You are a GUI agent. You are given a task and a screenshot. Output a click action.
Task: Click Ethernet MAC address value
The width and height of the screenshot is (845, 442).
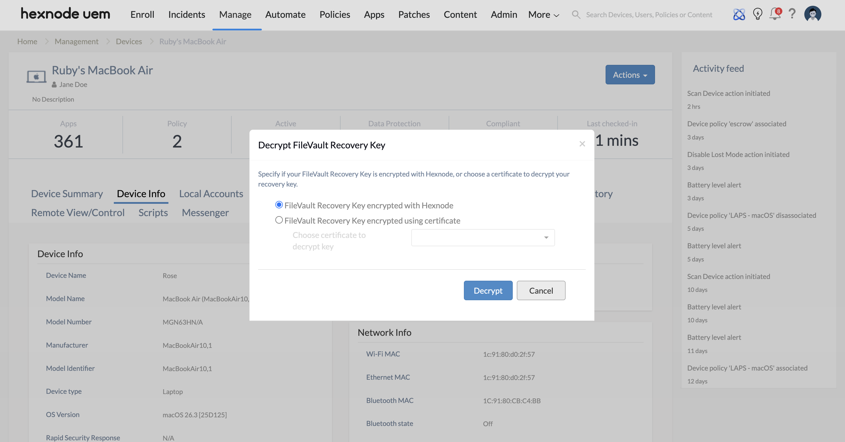coord(509,377)
